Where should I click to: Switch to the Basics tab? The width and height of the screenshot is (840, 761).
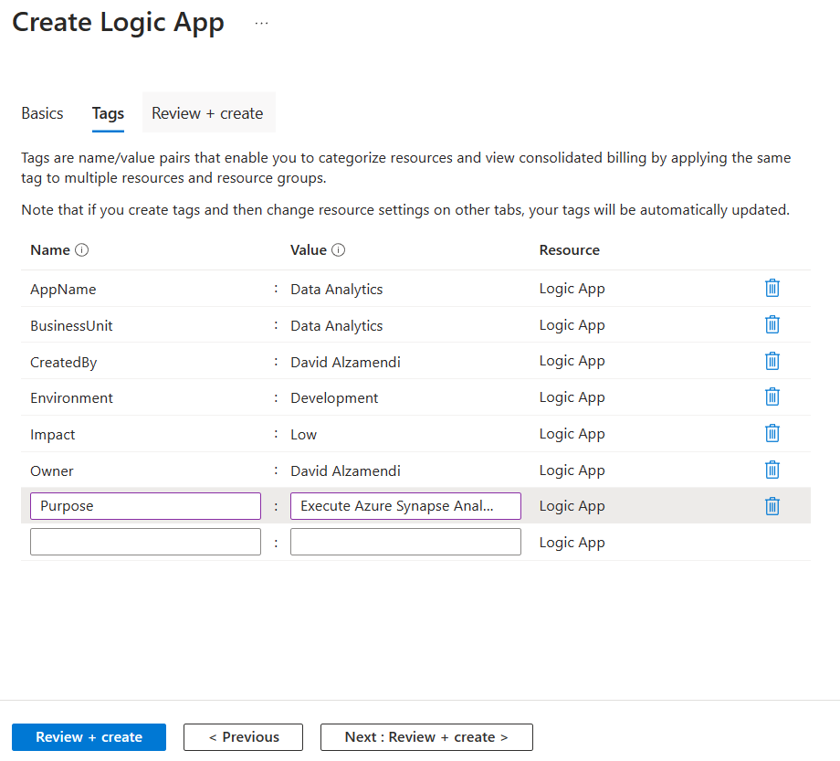[x=42, y=113]
